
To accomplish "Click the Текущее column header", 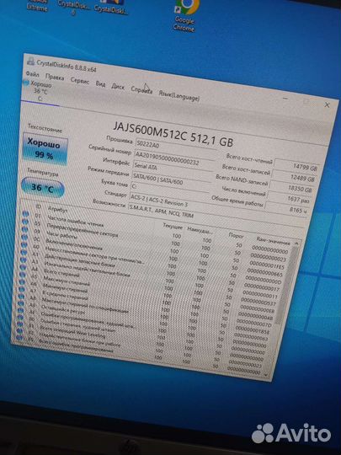I will click(173, 226).
